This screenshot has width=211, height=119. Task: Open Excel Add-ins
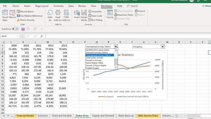(x=58, y=16)
